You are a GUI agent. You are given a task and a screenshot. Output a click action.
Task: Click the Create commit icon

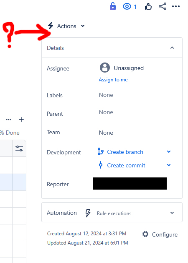click(101, 165)
